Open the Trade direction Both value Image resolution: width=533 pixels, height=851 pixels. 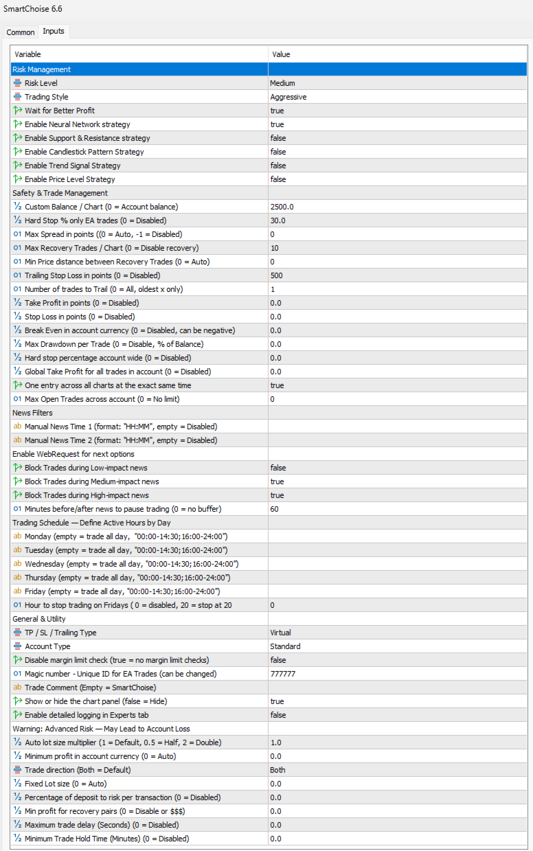point(398,770)
